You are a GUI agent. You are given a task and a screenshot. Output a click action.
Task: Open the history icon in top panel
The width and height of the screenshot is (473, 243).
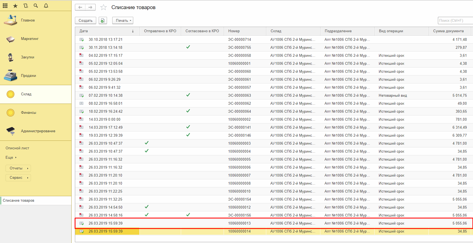click(26, 6)
